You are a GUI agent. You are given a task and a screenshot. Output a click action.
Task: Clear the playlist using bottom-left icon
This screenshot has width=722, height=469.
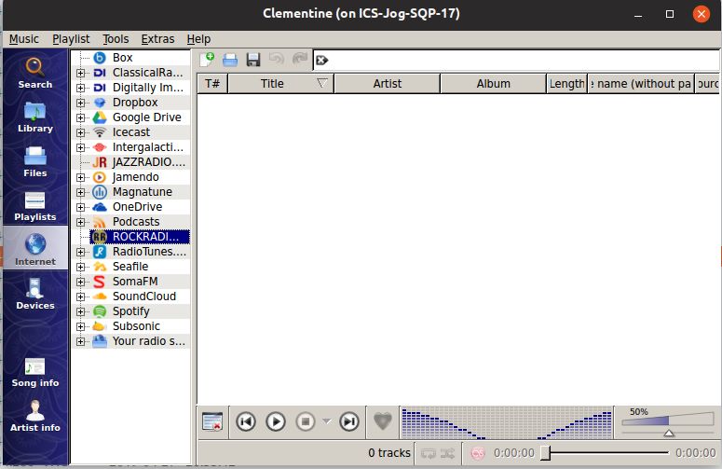pyautogui.click(x=212, y=421)
